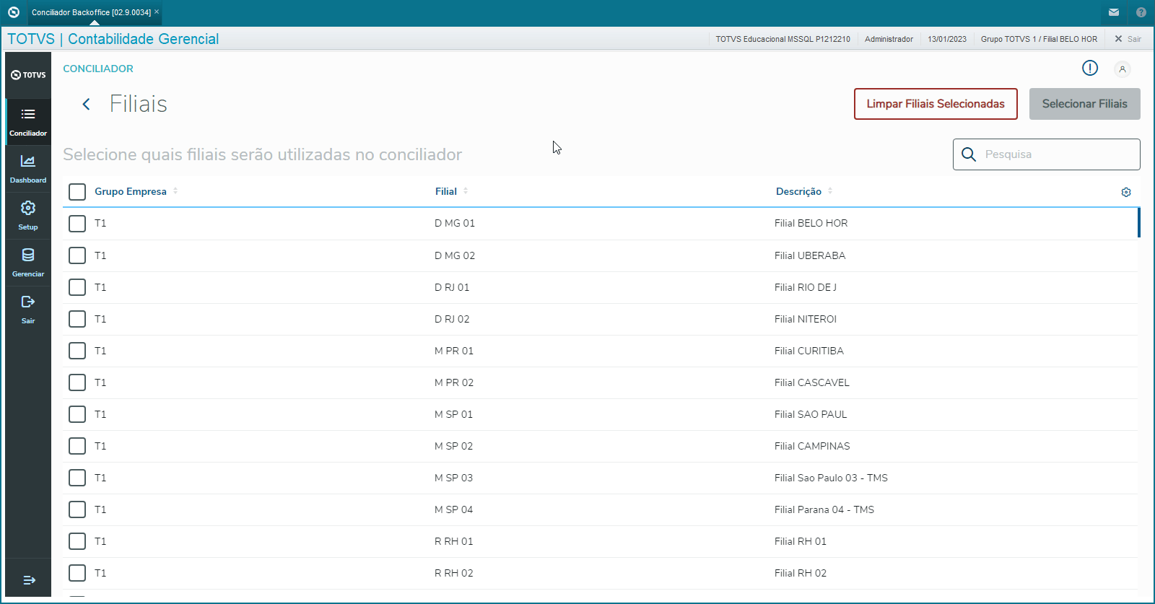Tick the checkbox for D RJ 02

pyautogui.click(x=77, y=319)
